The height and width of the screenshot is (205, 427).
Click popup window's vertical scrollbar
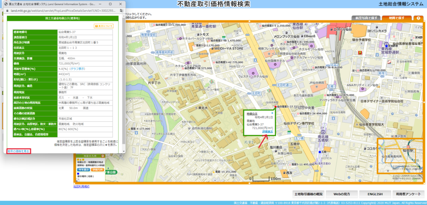click(x=123, y=82)
